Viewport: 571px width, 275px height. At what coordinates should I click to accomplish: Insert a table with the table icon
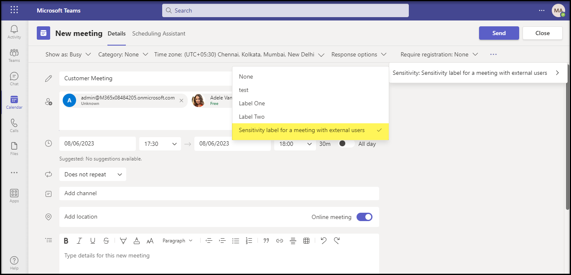(306, 241)
